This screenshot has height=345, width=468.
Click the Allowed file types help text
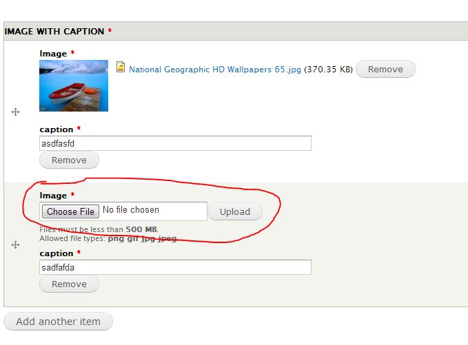tap(108, 238)
